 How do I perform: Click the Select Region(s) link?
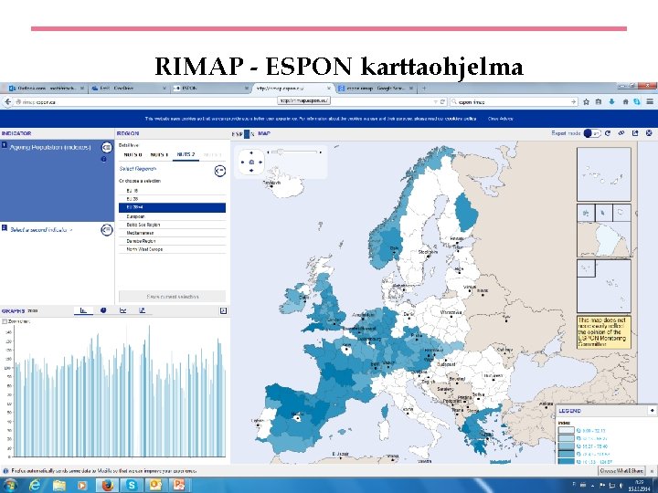pos(138,169)
